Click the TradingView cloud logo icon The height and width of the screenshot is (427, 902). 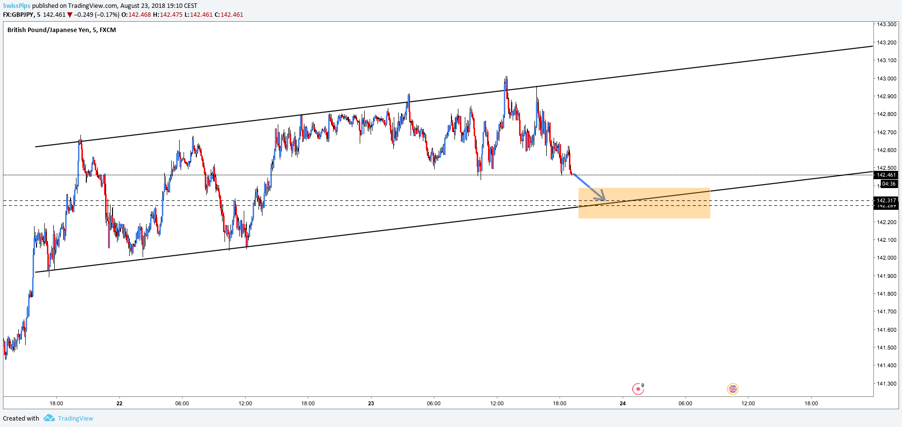point(49,418)
